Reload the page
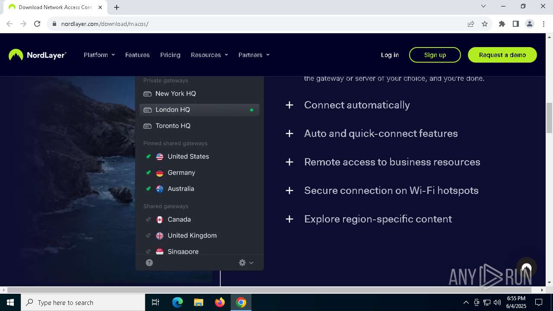The image size is (553, 311). (x=37, y=24)
